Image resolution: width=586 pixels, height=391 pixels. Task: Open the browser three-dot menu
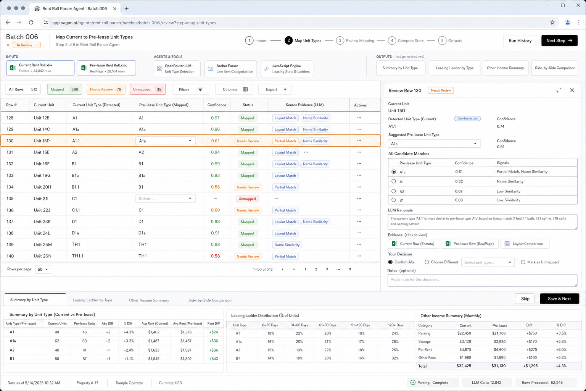point(579,23)
